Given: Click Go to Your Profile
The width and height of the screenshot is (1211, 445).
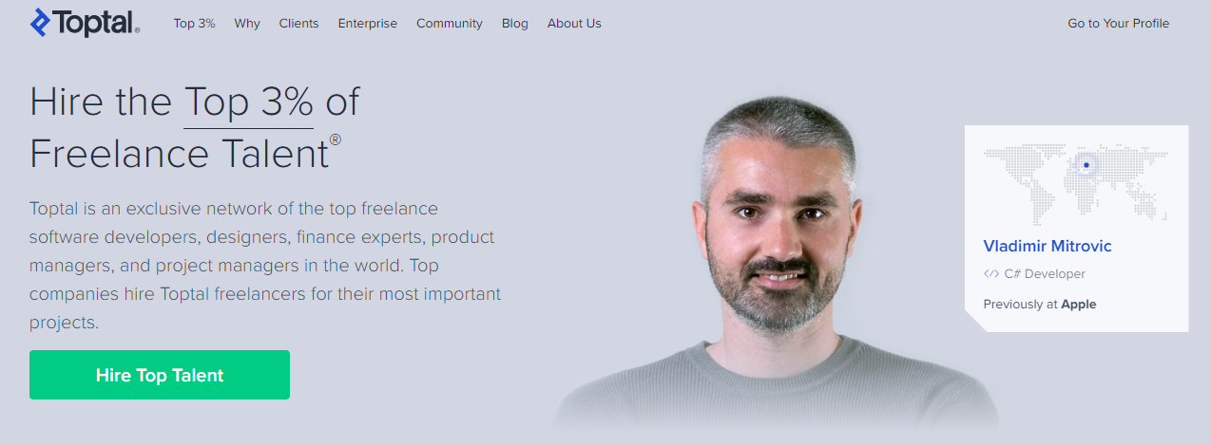Looking at the screenshot, I should 1119,24.
